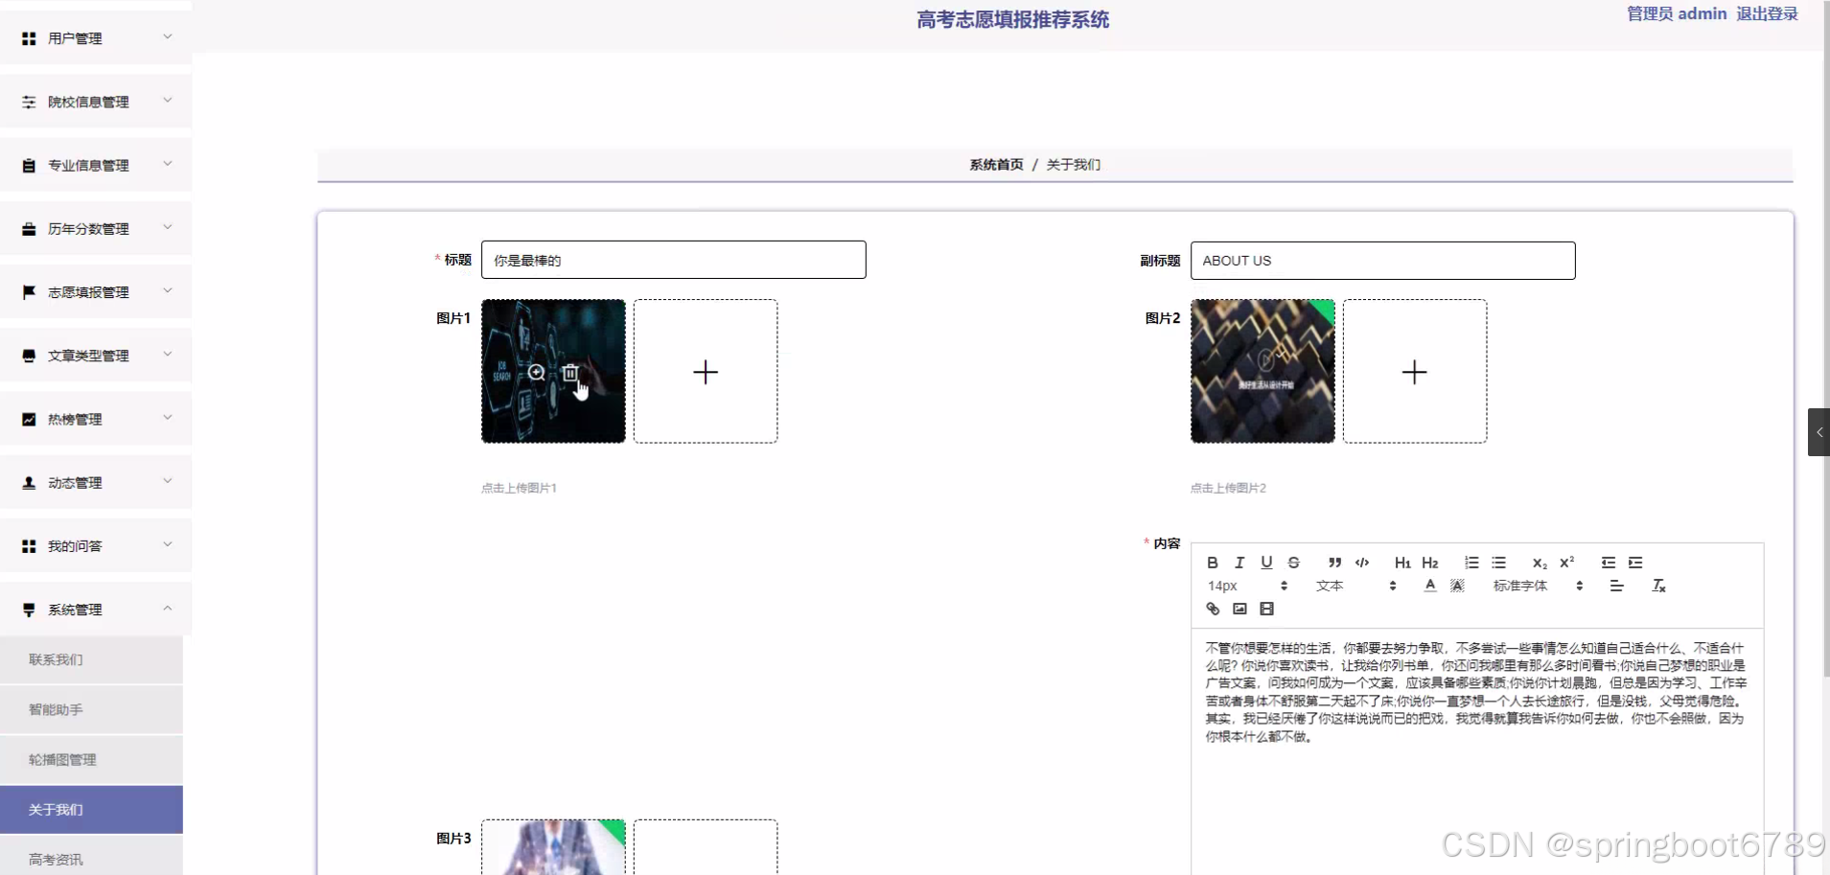
Task: Upload another image via the 图片1 plus box
Action: (706, 371)
